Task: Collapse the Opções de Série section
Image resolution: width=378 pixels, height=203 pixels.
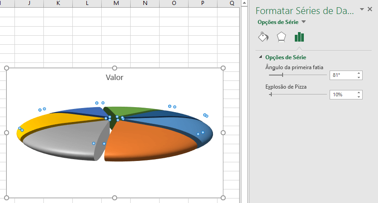Action: coord(260,57)
